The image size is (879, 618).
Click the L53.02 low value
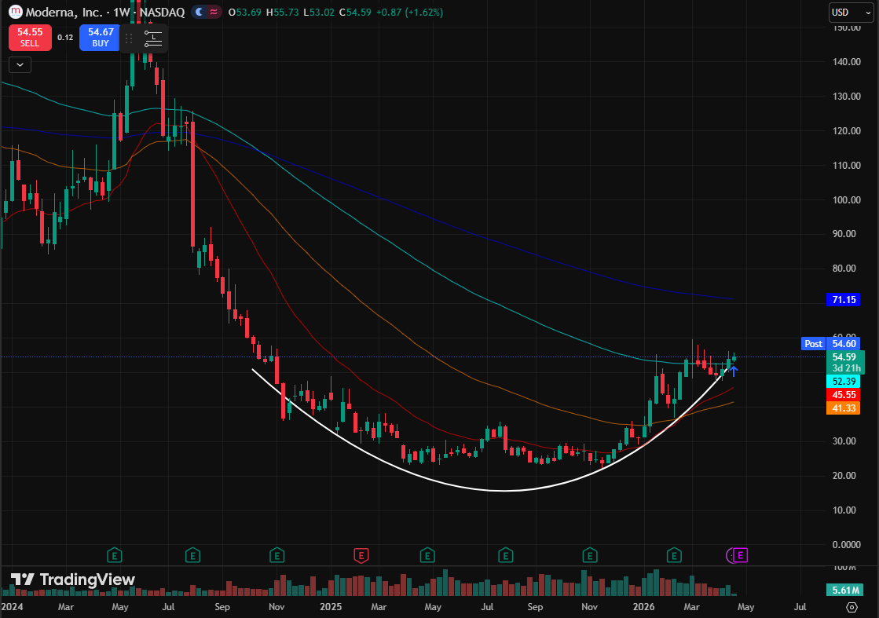(x=318, y=13)
